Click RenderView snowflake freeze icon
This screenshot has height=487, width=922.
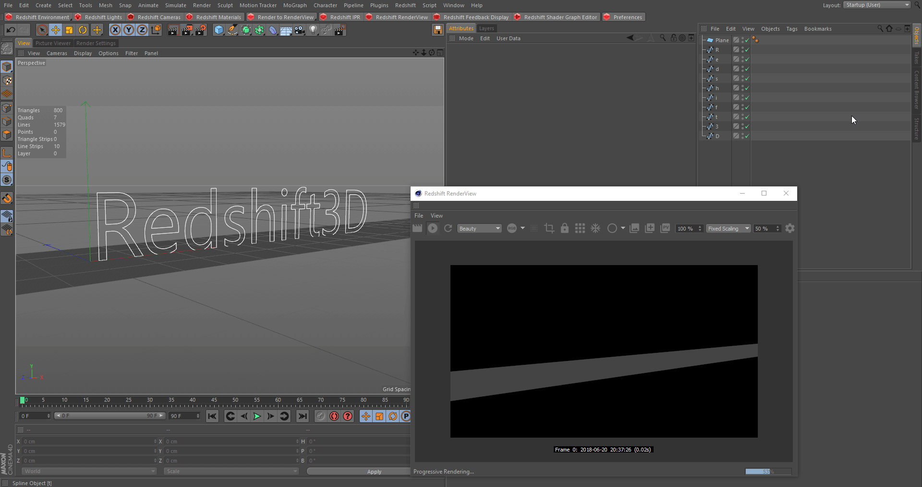tap(595, 229)
